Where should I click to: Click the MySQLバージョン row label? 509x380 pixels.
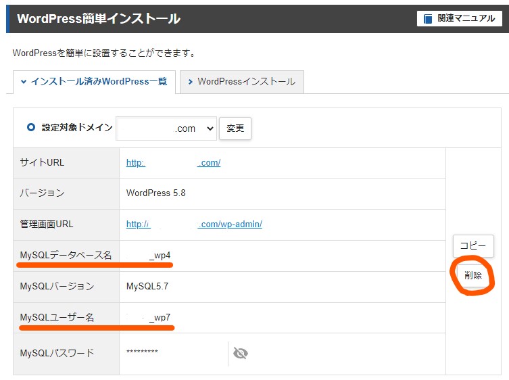pos(57,286)
